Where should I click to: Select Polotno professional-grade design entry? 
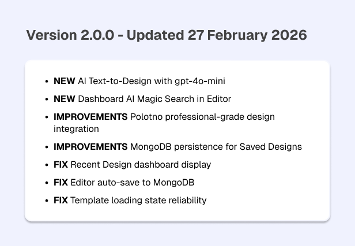coord(164,123)
